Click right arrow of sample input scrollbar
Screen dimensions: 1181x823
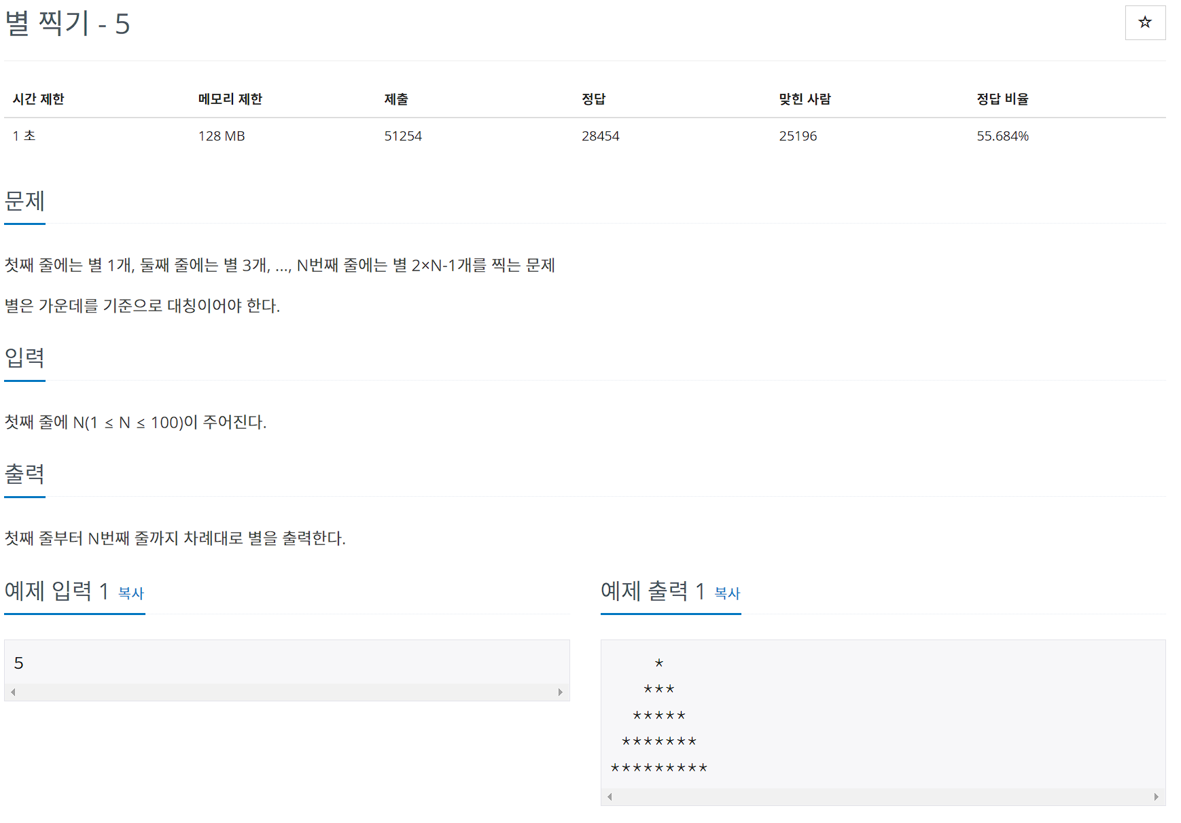[x=561, y=692]
